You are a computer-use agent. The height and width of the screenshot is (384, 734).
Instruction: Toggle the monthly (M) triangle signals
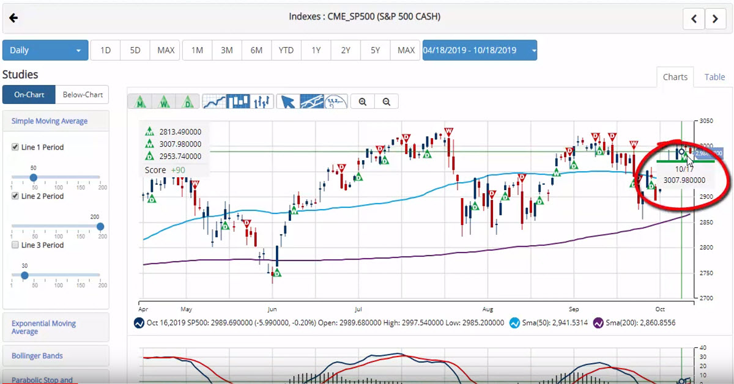click(139, 102)
